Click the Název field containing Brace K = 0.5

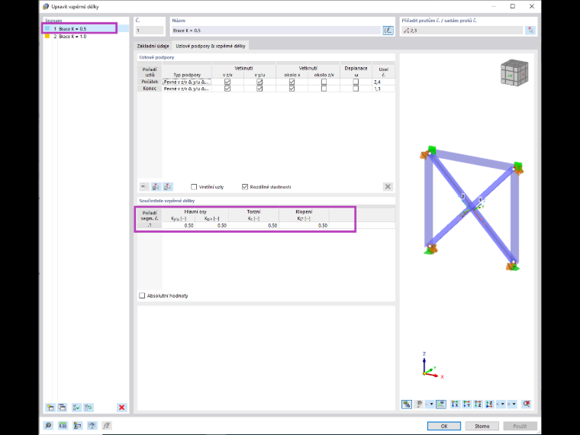(x=276, y=31)
